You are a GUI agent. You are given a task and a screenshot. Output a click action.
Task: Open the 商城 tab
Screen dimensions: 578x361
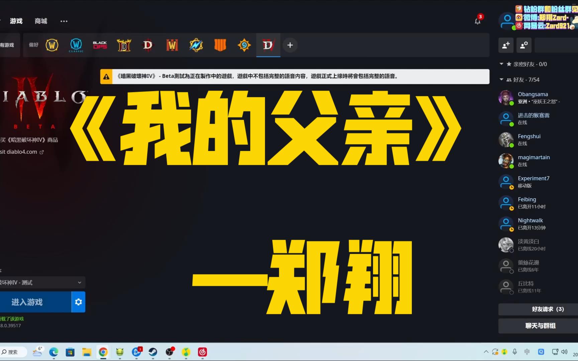pyautogui.click(x=41, y=21)
